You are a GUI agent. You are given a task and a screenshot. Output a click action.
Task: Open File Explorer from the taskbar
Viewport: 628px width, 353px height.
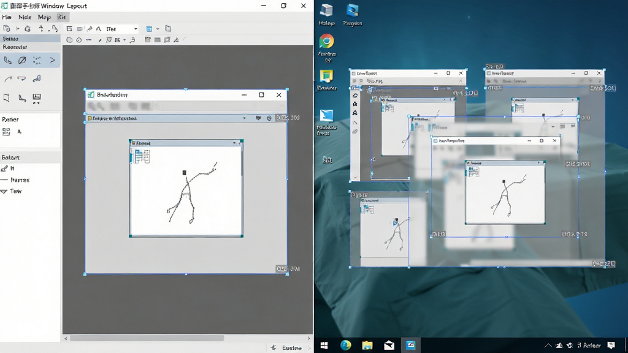coord(367,345)
